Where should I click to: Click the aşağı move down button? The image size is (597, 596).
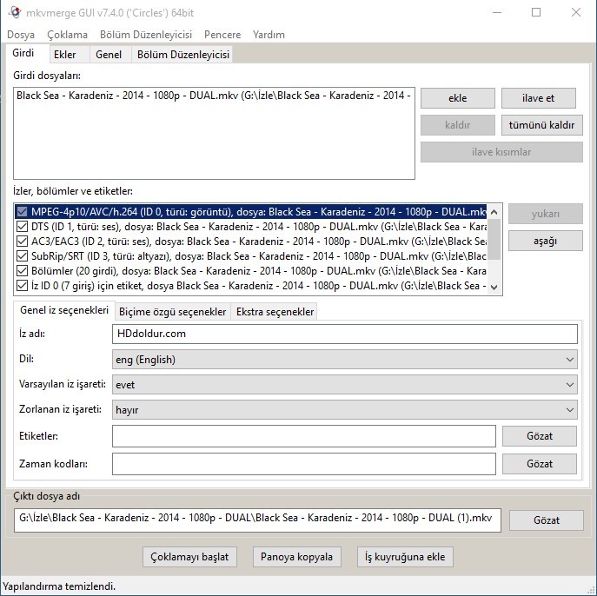[x=545, y=241]
